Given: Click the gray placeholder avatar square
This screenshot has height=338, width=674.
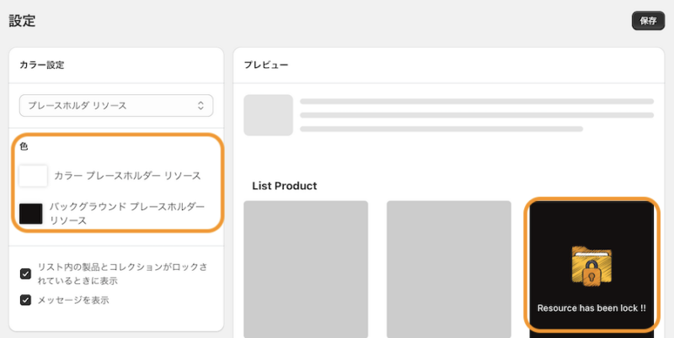Looking at the screenshot, I should click(x=268, y=115).
